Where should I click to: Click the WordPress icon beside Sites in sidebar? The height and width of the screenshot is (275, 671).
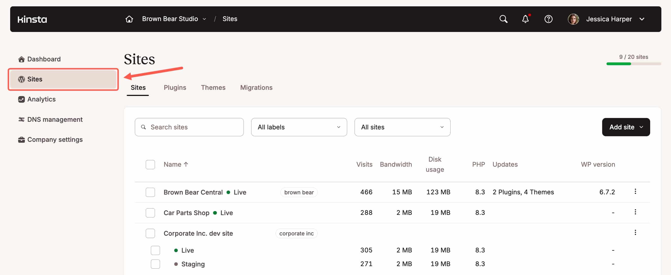21,79
